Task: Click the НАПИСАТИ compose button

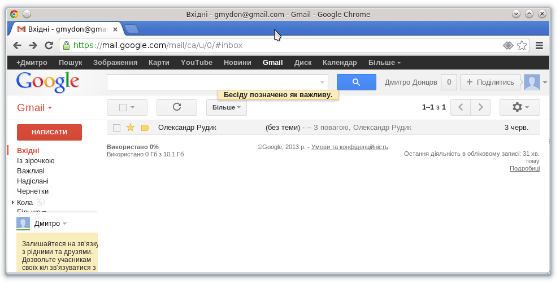Action: pyautogui.click(x=49, y=132)
